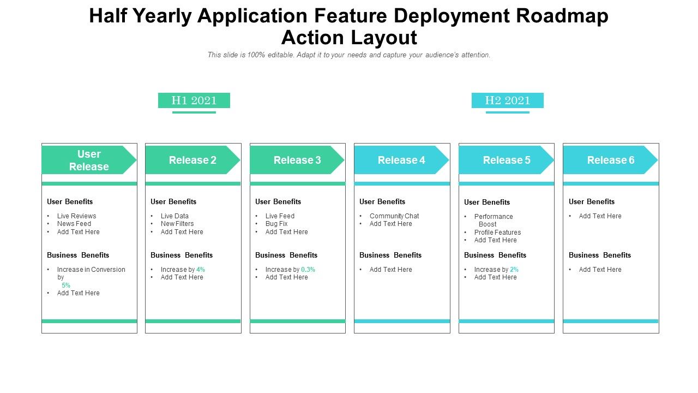698x393 pixels.
Task: Click the Release 5 arrow header
Action: point(507,160)
